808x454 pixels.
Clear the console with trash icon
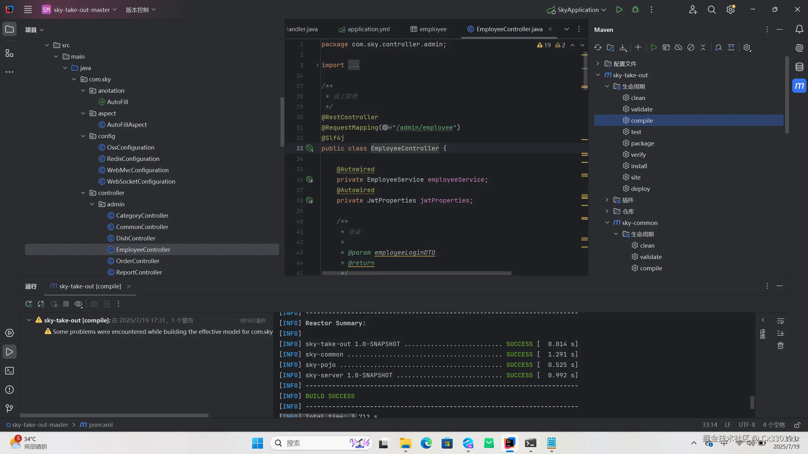(x=780, y=345)
